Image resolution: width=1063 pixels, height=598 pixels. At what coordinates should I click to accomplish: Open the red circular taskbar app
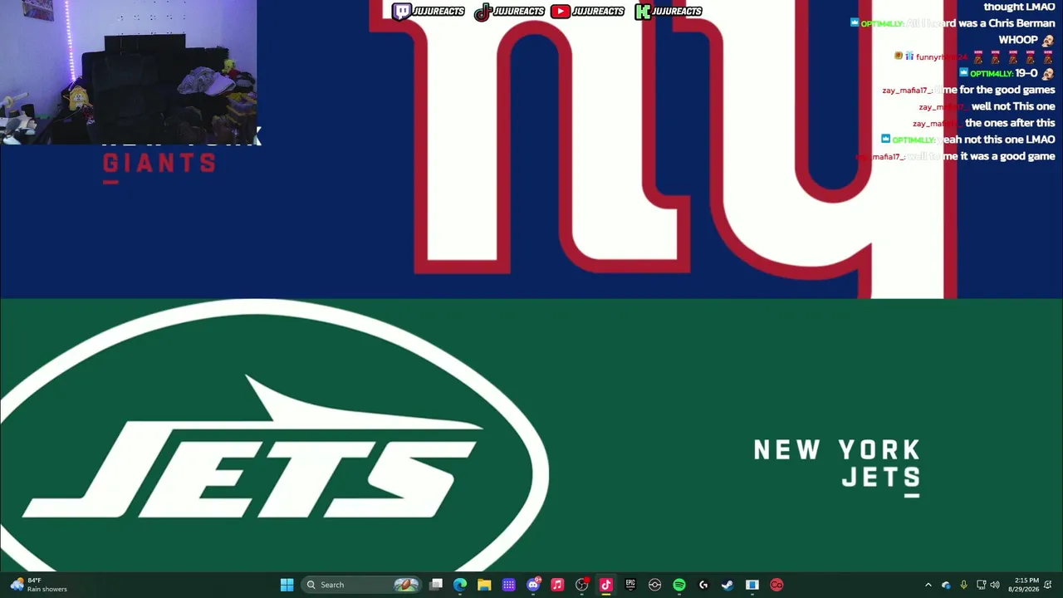pyautogui.click(x=776, y=585)
